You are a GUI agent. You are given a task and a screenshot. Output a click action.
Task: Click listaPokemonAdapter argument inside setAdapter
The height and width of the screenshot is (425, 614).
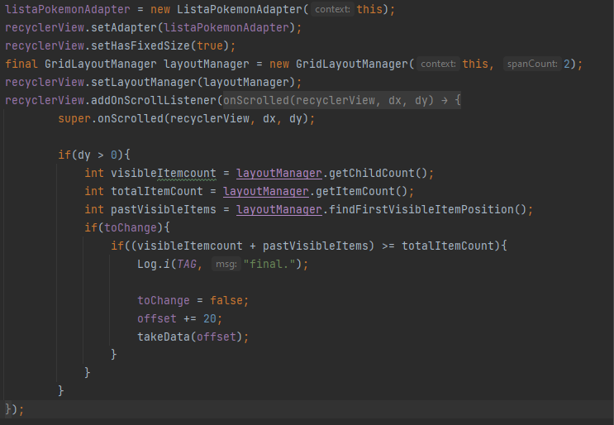click(226, 28)
